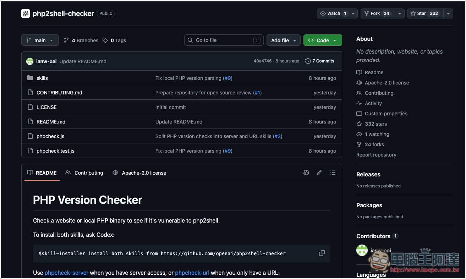Click the Copilot icon in README header
This screenshot has width=466, height=279.
pyautogui.click(x=306, y=173)
